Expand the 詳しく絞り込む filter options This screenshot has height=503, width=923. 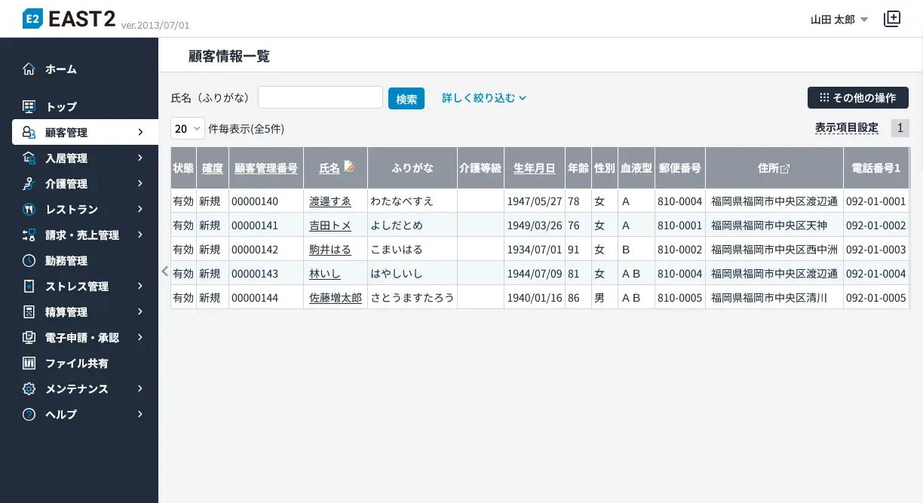(483, 98)
